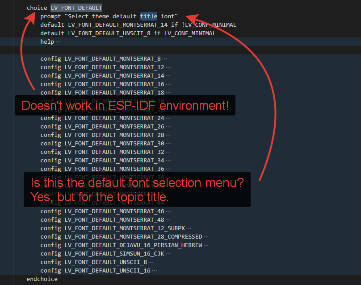Expand the LV_FONT_DEFAULT_DEJAVU_16_PERSIAN_HEBREW entry
The width and height of the screenshot is (361, 285).
point(207,245)
